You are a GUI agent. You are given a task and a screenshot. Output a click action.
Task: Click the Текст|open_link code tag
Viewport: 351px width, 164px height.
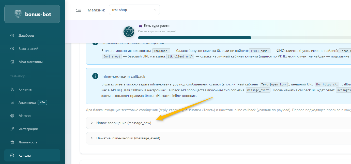[274, 84]
